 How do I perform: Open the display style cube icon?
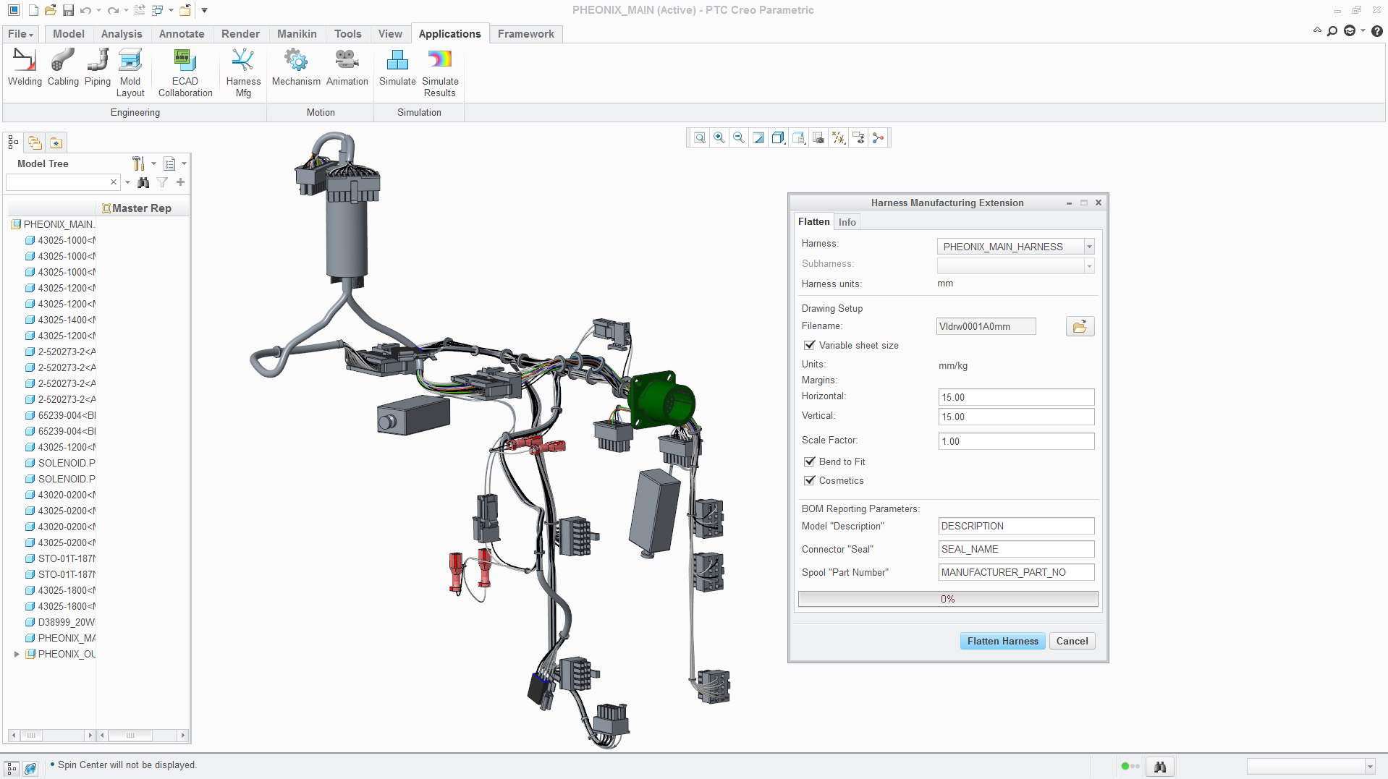click(x=778, y=137)
